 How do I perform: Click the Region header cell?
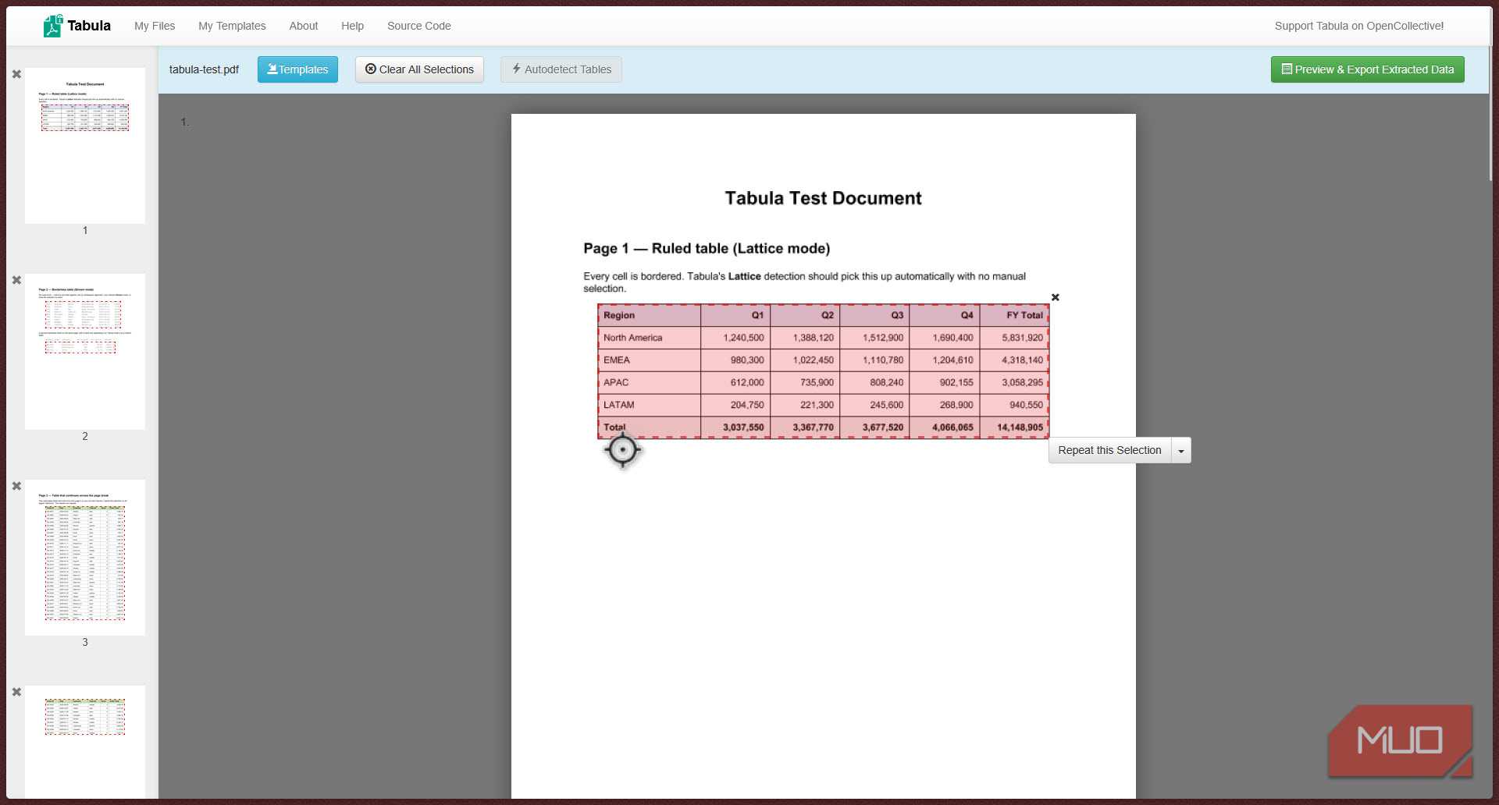(649, 315)
